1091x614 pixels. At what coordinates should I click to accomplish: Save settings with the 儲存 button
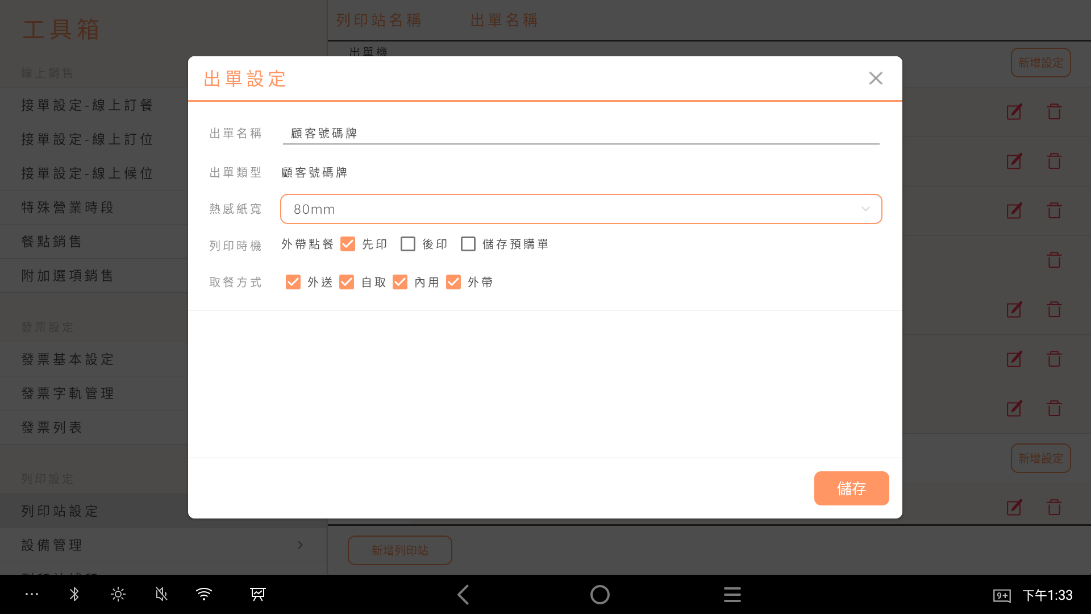[x=851, y=488]
